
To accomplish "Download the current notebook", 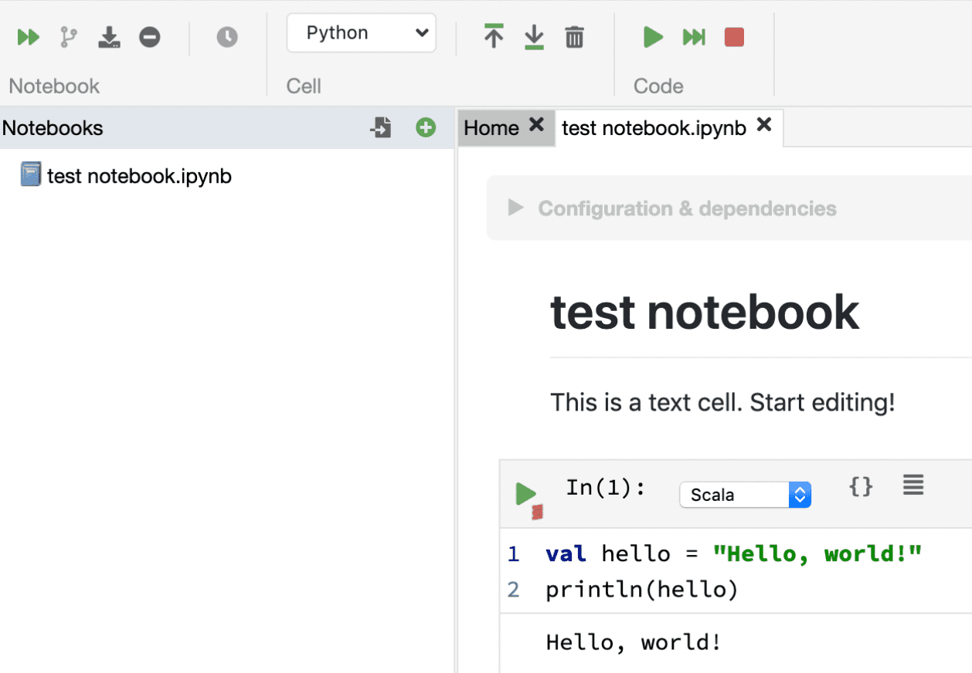I will point(109,36).
